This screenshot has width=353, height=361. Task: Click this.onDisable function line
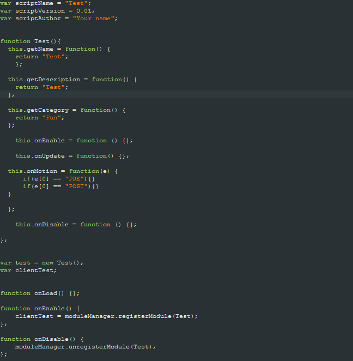click(76, 225)
